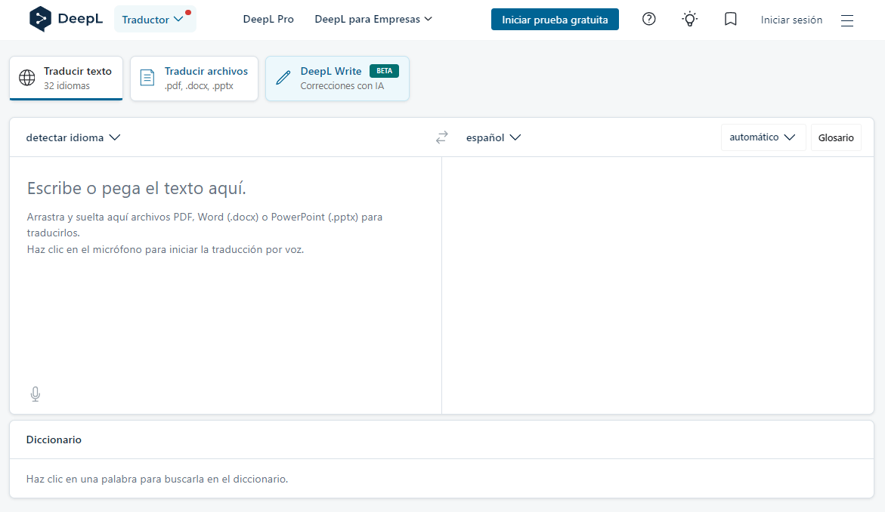
Task: Click Iniciar sesión link
Action: [791, 20]
